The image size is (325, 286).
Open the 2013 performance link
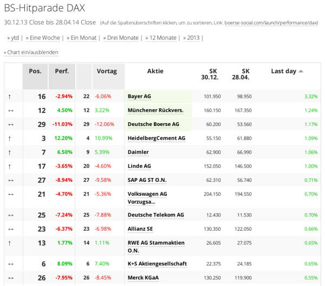(x=193, y=37)
